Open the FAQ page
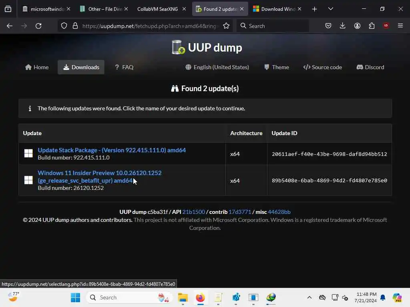This screenshot has height=307, width=410. click(x=124, y=67)
